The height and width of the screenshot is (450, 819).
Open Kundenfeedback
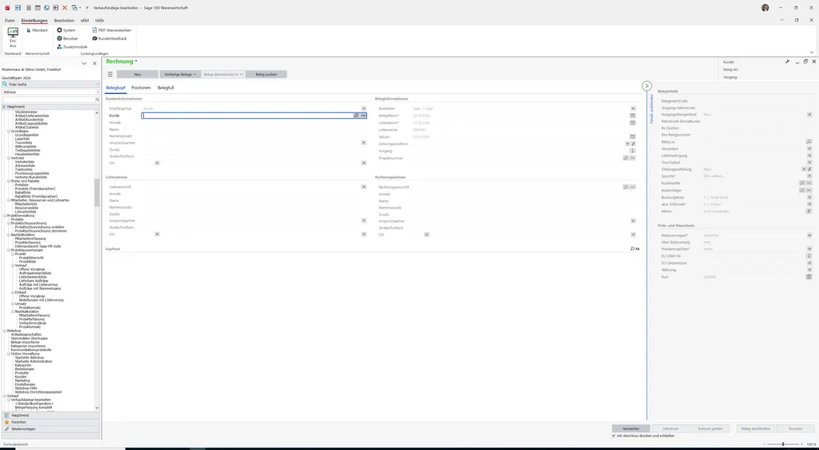pyautogui.click(x=109, y=39)
